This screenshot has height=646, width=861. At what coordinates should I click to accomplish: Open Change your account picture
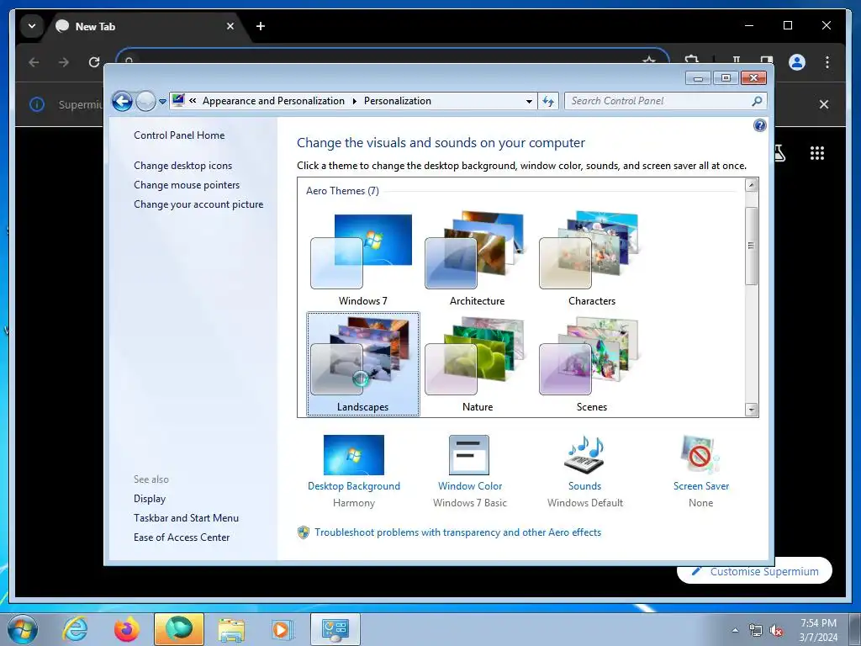pyautogui.click(x=198, y=204)
